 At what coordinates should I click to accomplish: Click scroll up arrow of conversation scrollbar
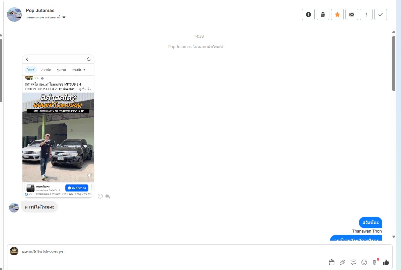tap(394, 32)
